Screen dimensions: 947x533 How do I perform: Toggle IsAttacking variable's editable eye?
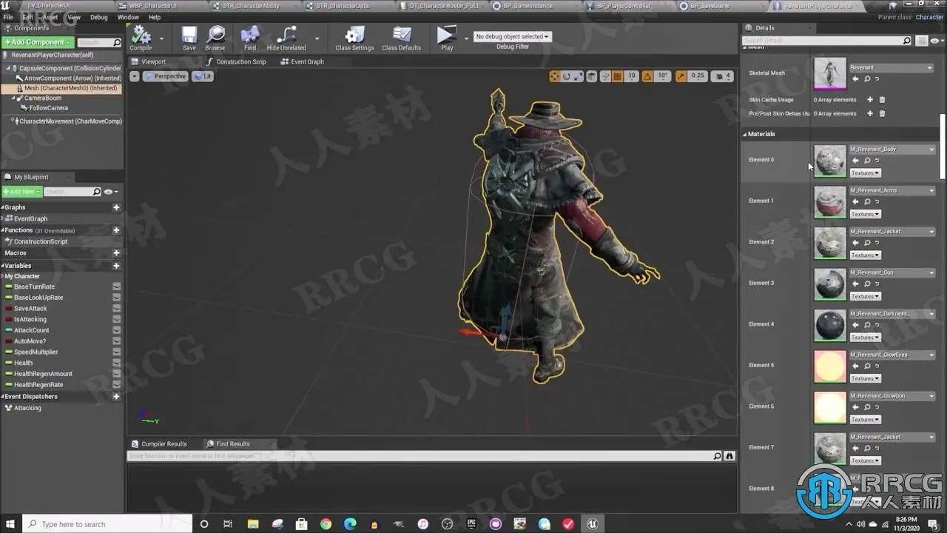[x=116, y=320]
